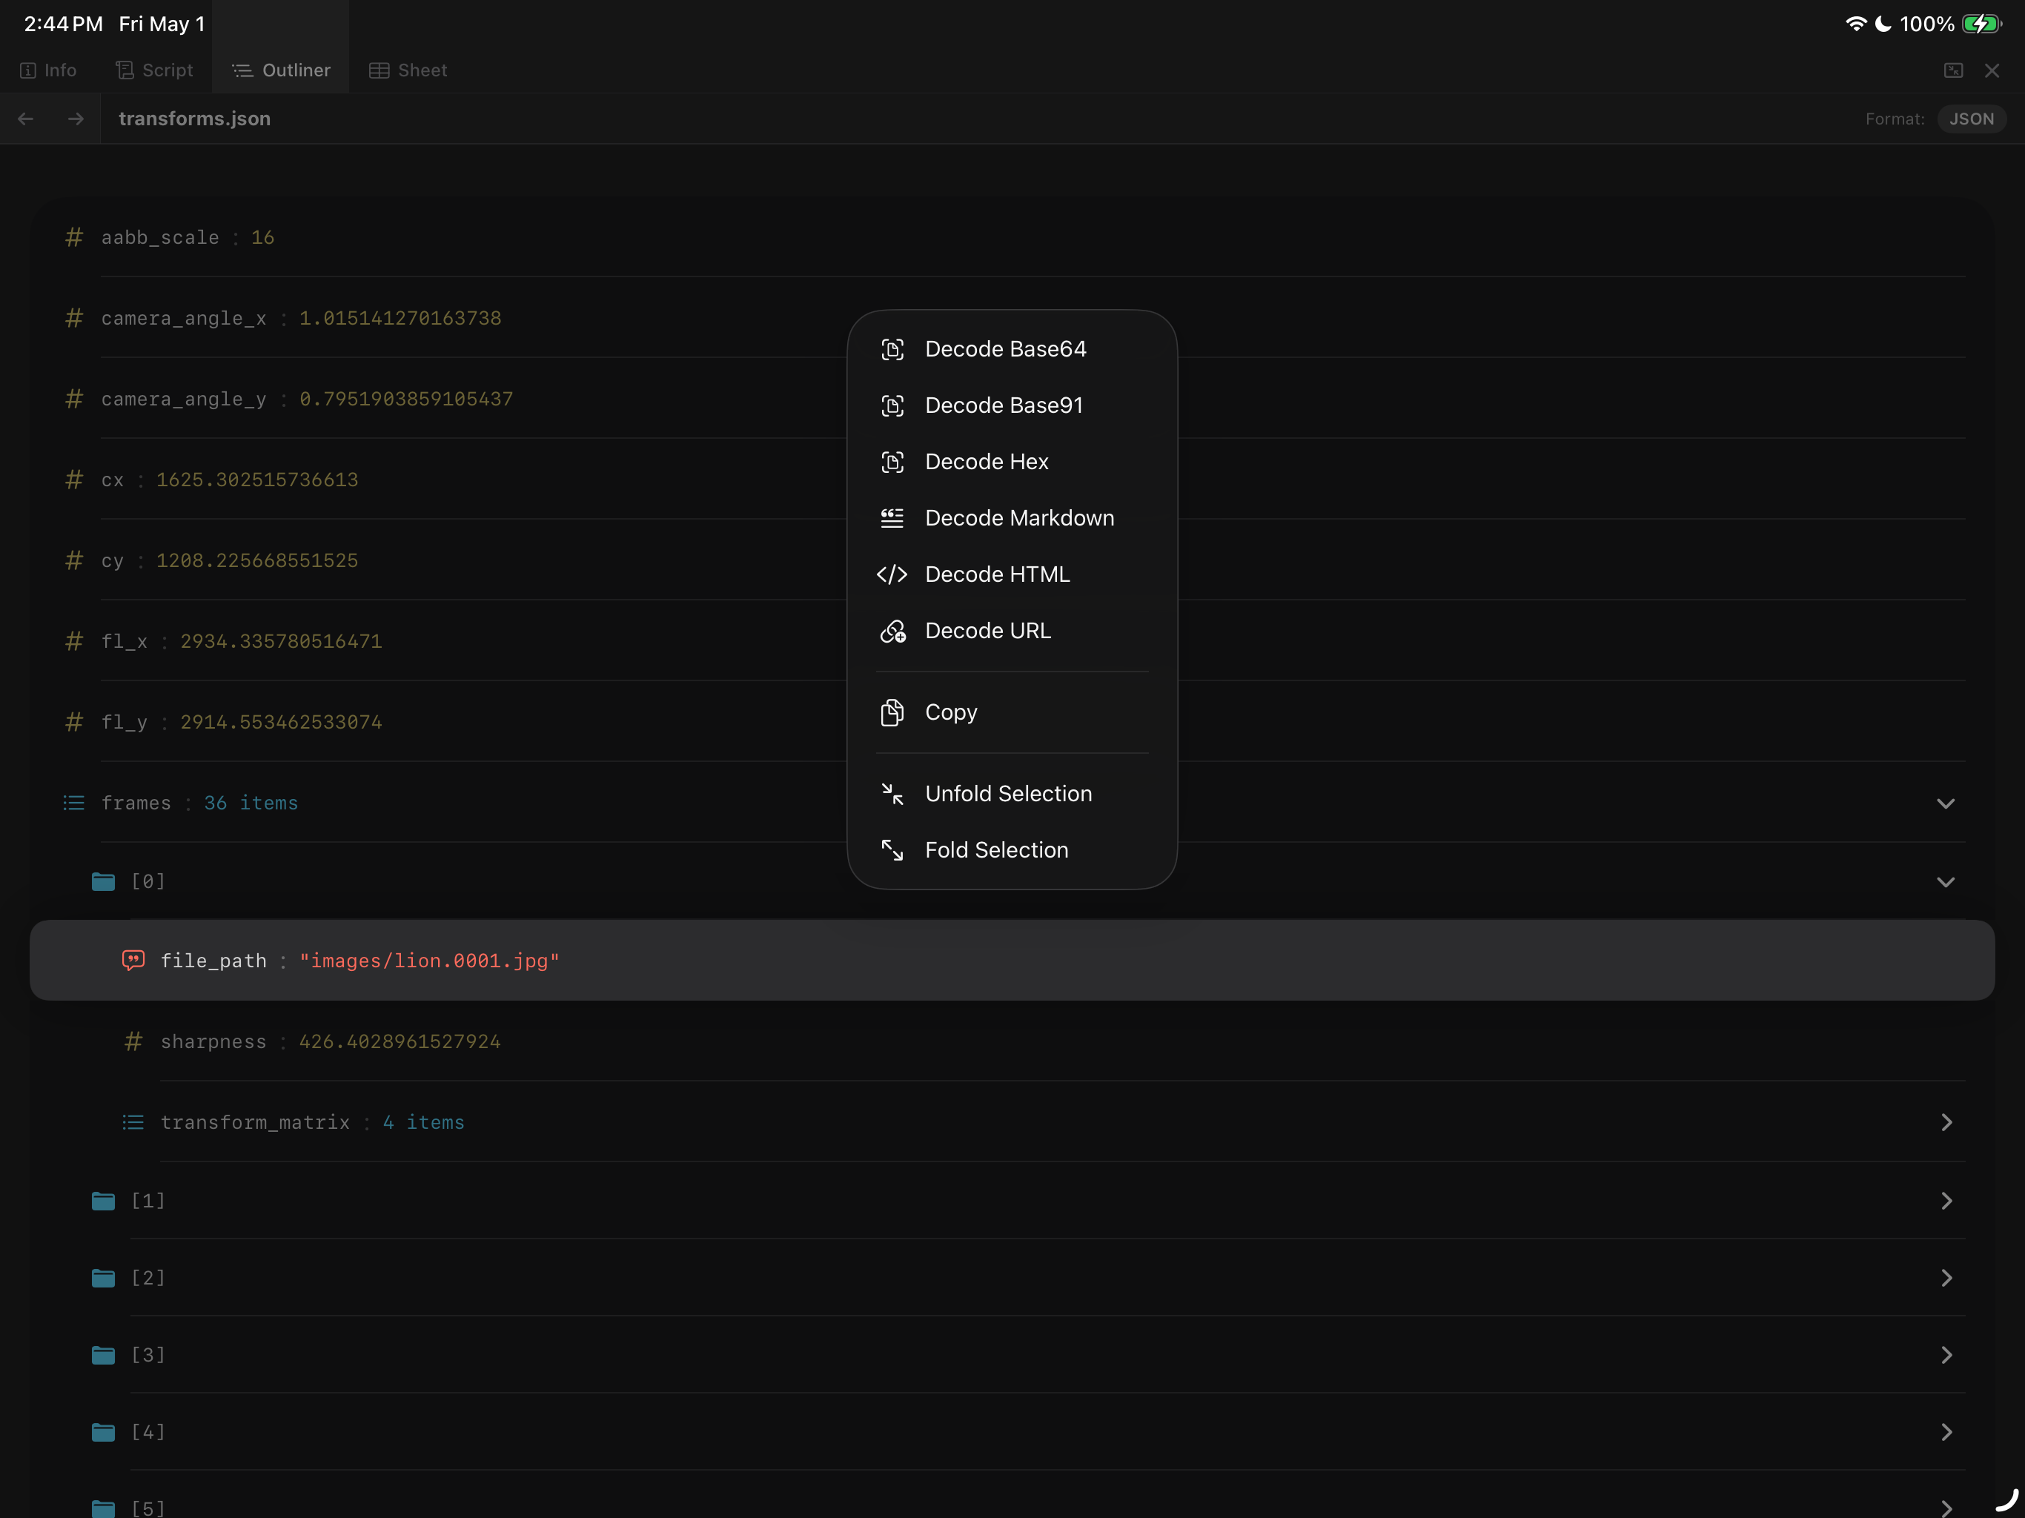2025x1518 pixels.
Task: Click the number icon beside sharpness
Action: (133, 1041)
